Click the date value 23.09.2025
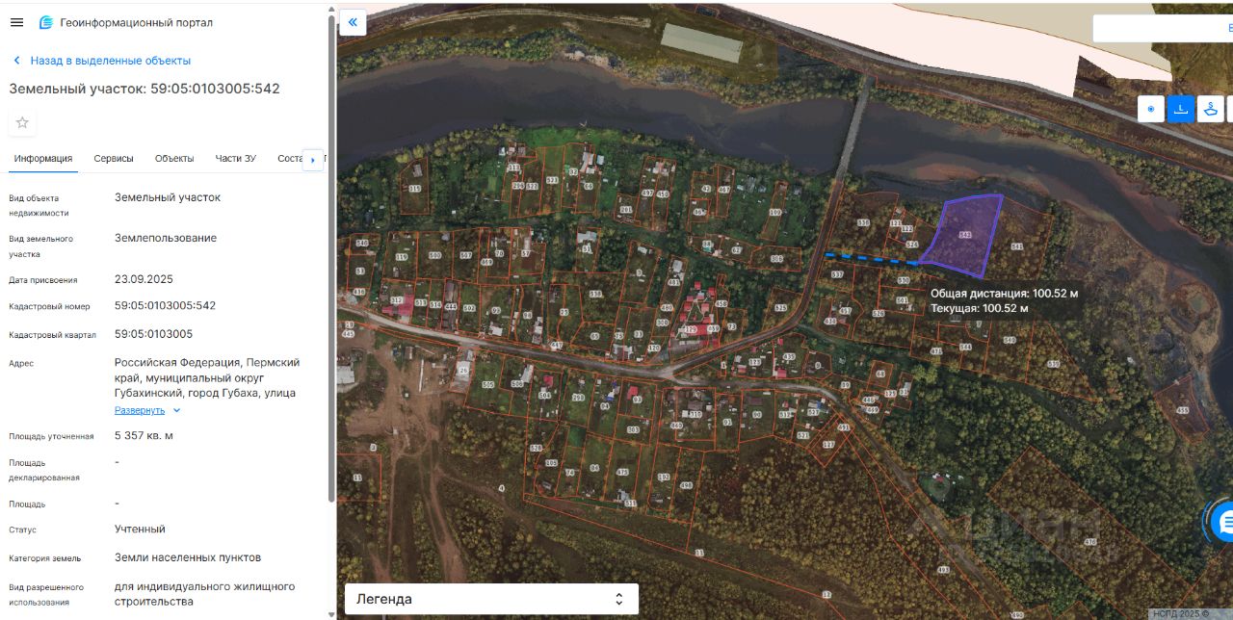1233x620 pixels. pos(144,279)
